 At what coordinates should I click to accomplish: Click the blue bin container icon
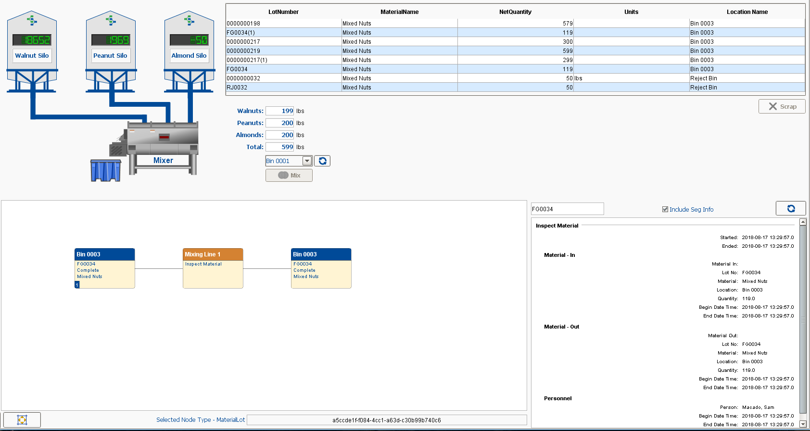click(x=105, y=171)
